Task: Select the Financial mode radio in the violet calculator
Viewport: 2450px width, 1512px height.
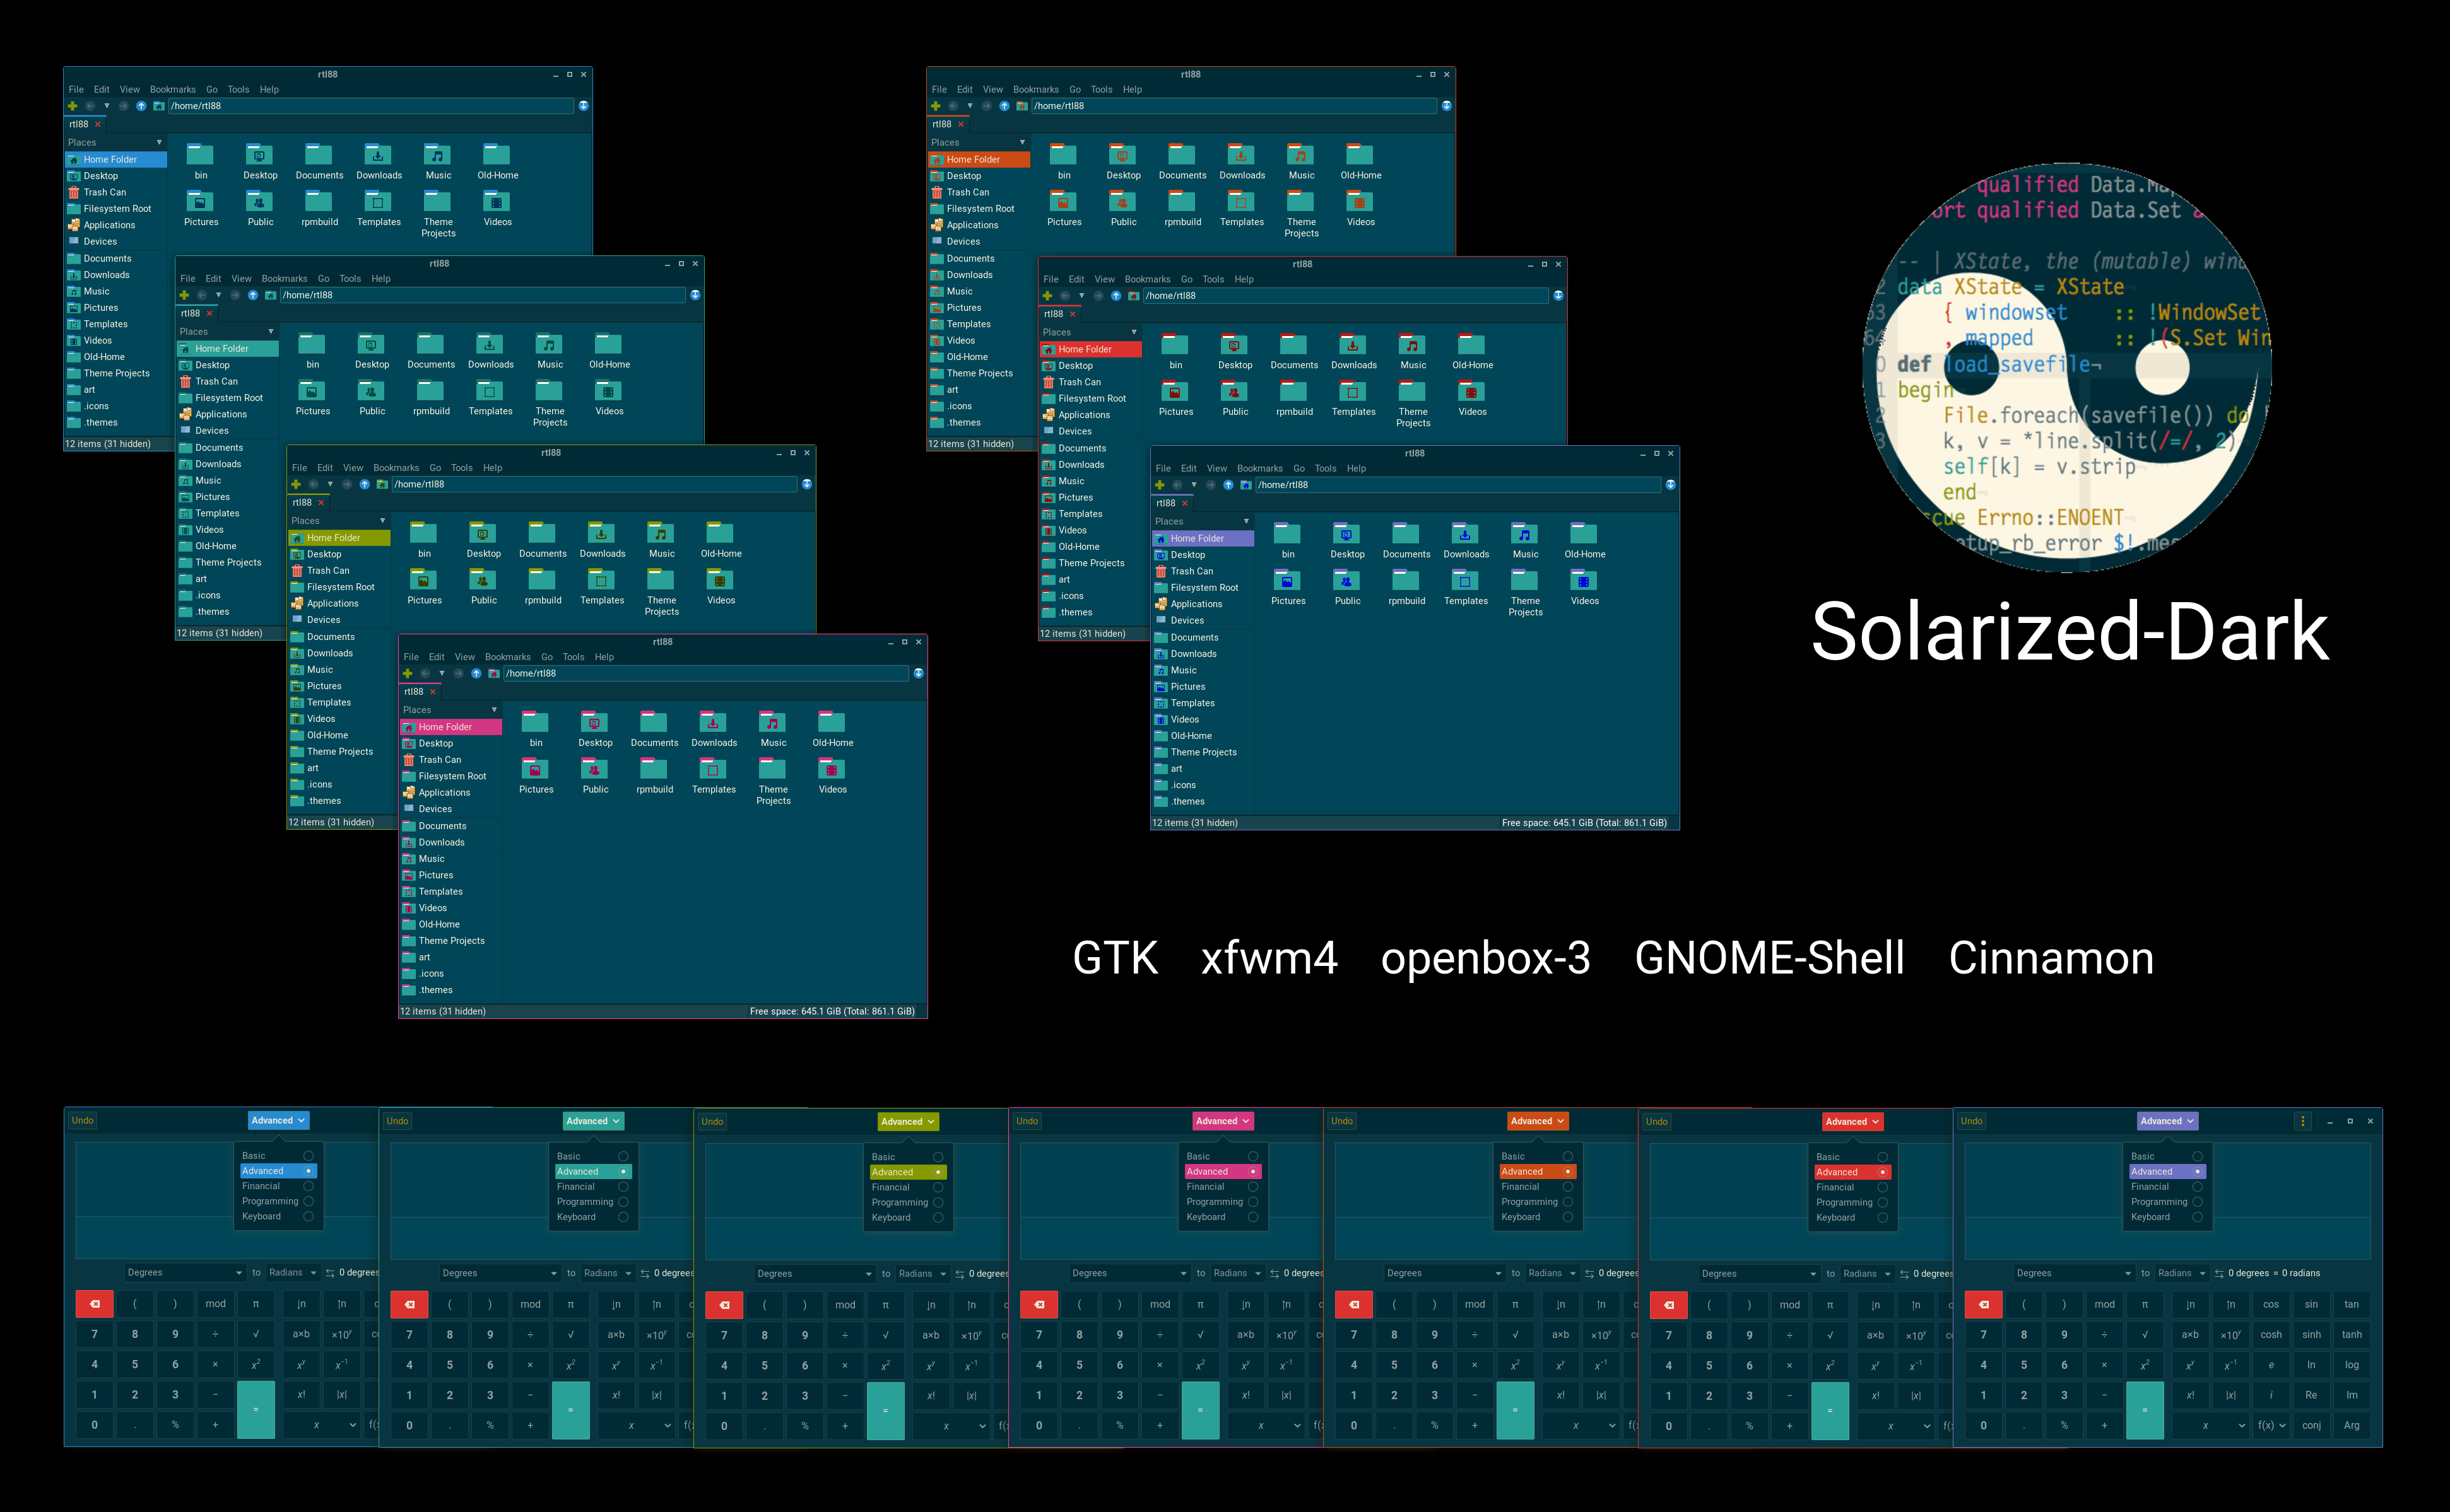Action: coord(2197,1187)
